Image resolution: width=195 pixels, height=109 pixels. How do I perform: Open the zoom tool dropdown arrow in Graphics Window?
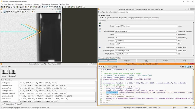[x=14, y=12]
